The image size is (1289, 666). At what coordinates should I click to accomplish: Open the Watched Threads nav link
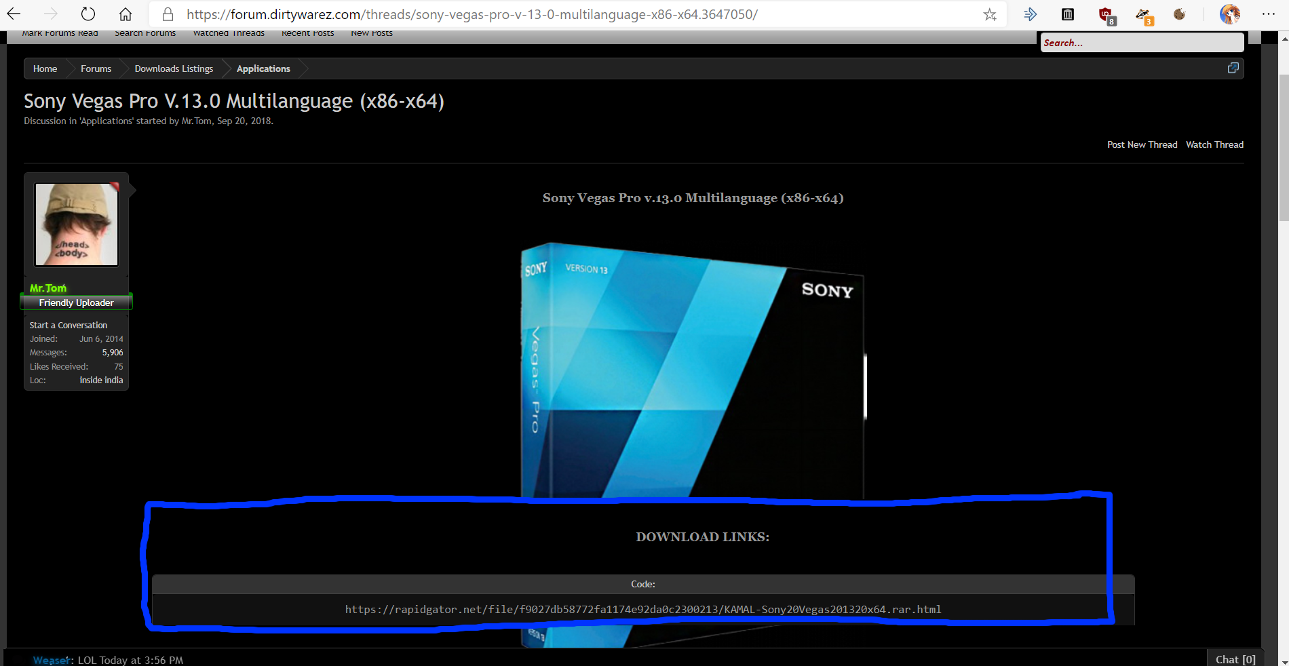229,33
